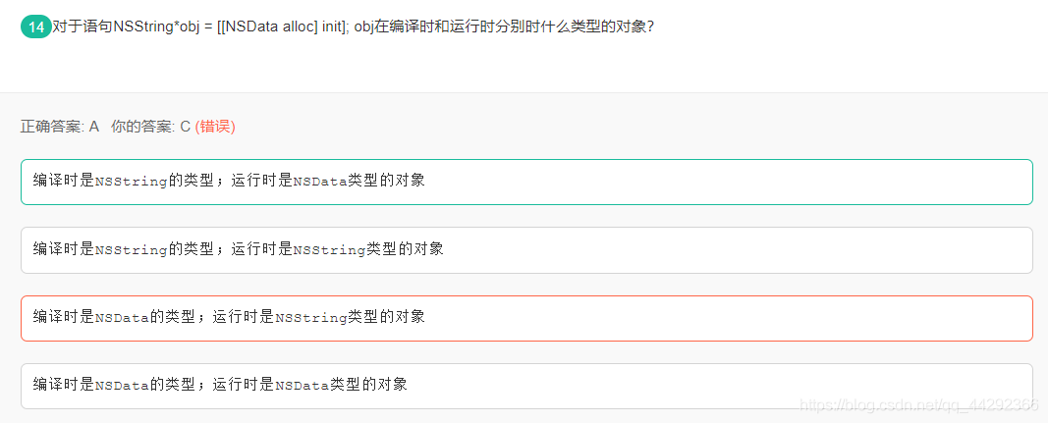Select option: compile NSData, runtime NSString
Viewport: 1048px width, 423px height.
click(526, 318)
